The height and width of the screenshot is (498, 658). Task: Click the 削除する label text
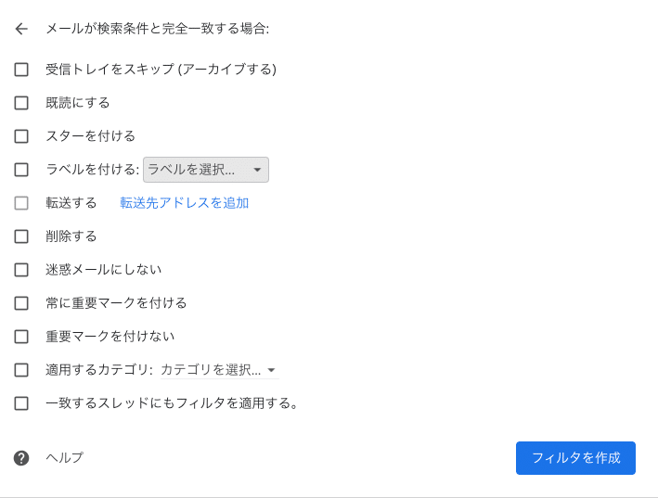coord(71,236)
